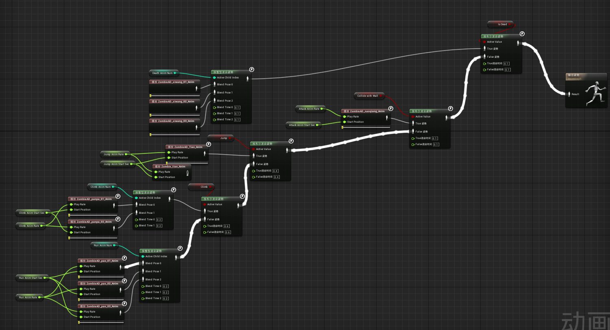
Task: Select the Collide with Wall variable node
Action: (x=369, y=96)
